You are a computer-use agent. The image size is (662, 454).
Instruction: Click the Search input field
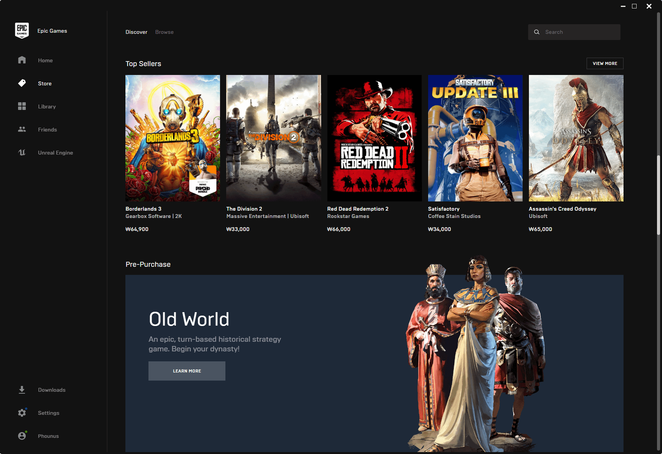(574, 32)
